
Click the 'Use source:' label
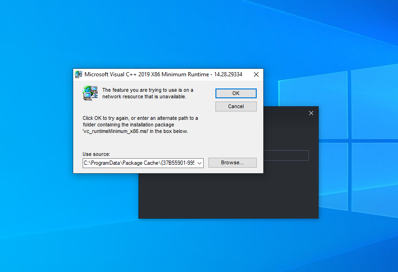point(96,154)
